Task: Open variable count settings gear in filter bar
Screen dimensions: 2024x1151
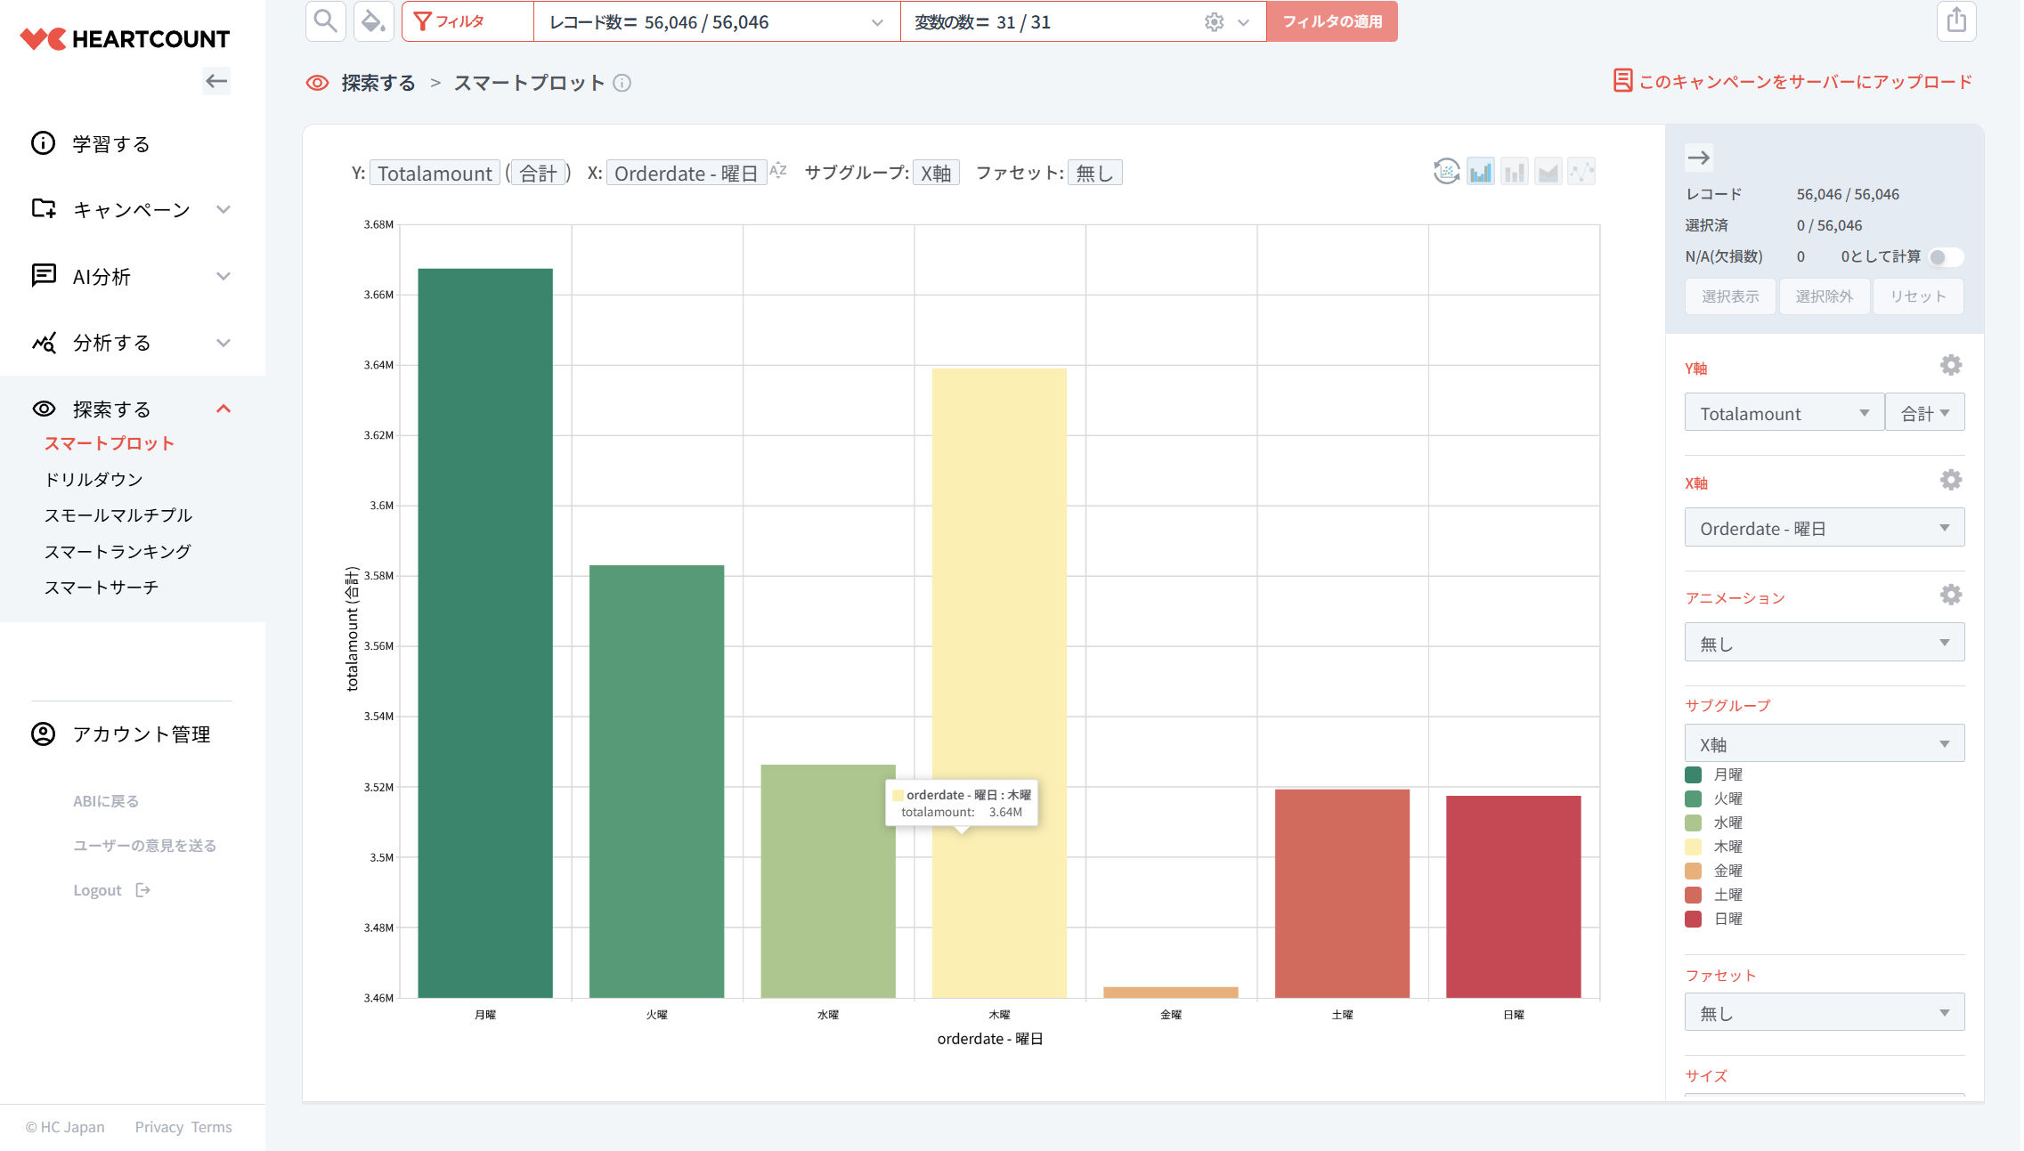Action: pos(1215,22)
